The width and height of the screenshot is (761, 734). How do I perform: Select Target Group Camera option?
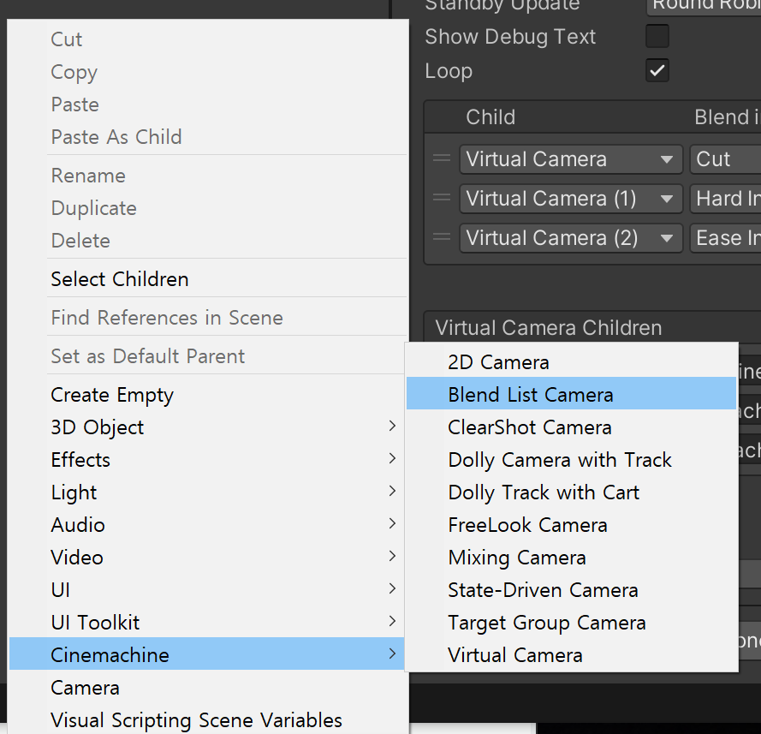pos(546,623)
